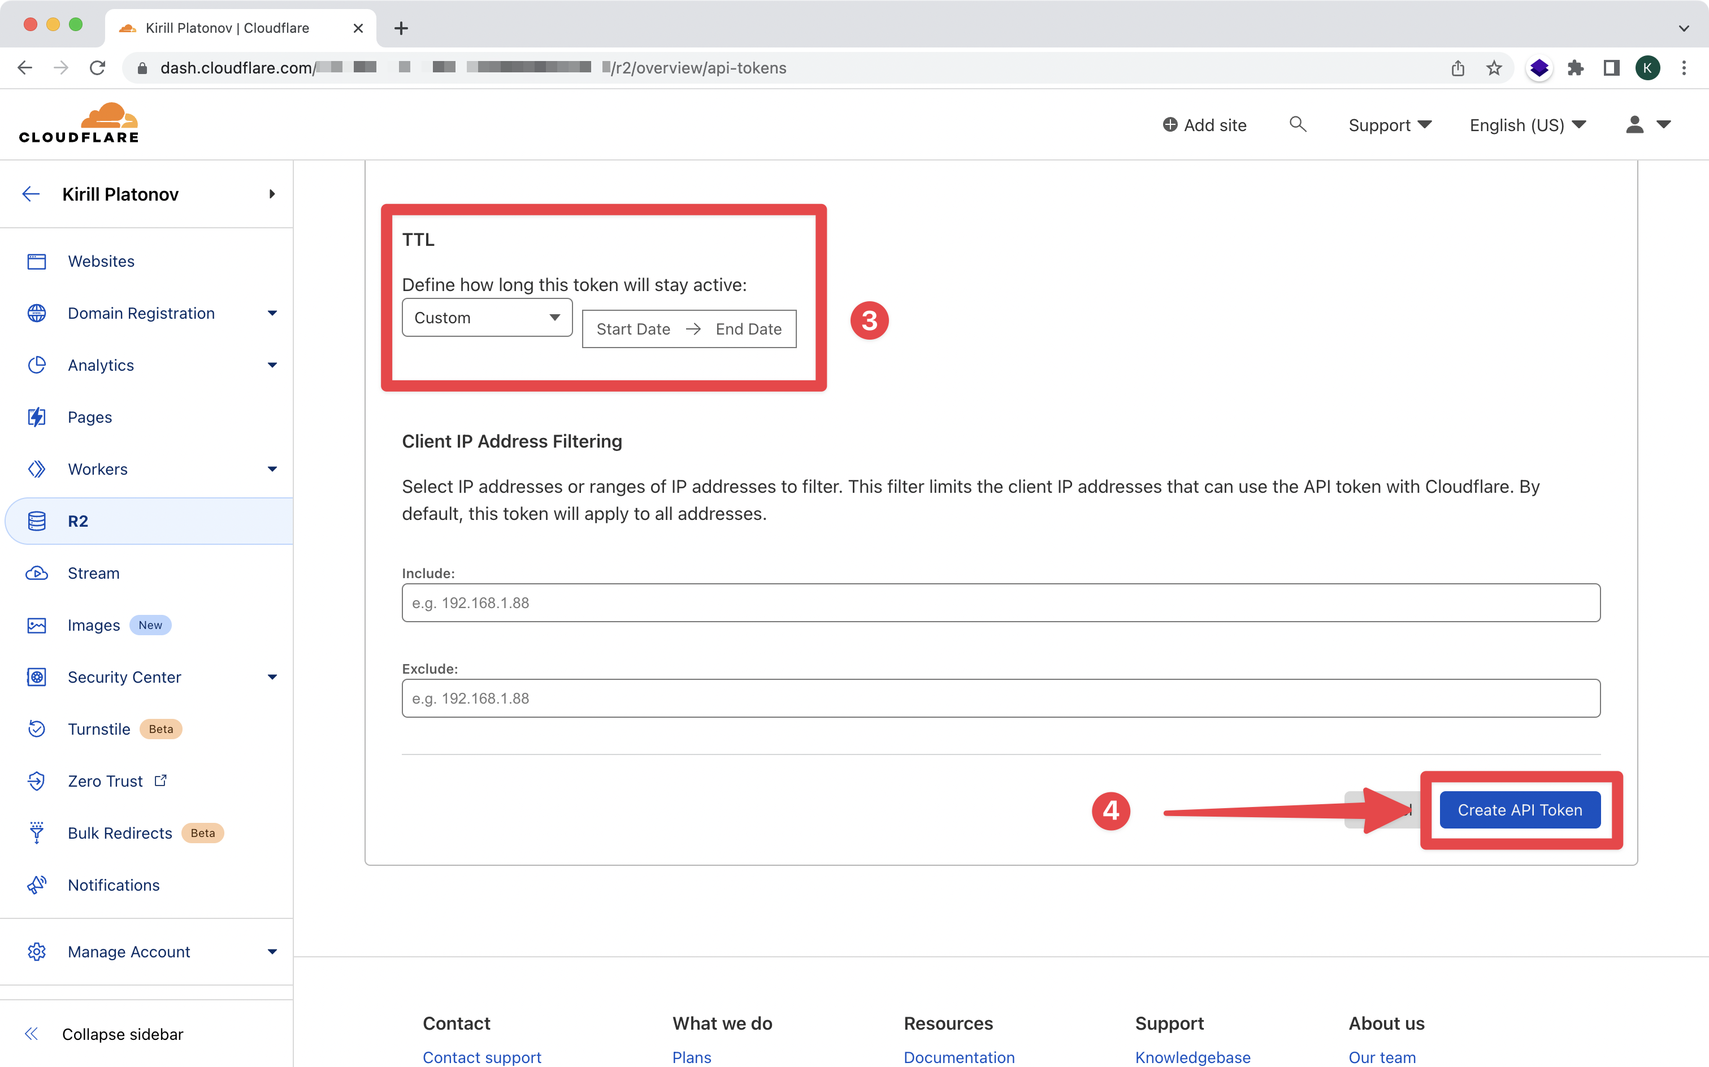Open new browser tab

coord(401,28)
